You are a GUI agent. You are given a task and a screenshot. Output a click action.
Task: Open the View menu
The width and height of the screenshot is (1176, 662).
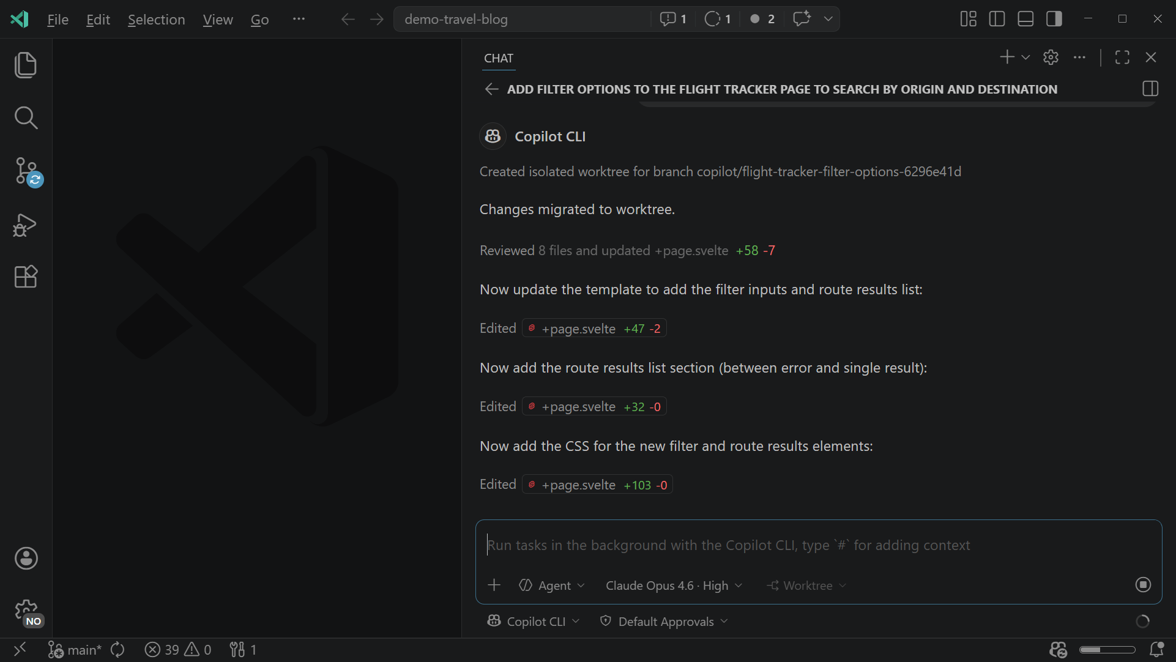(217, 19)
